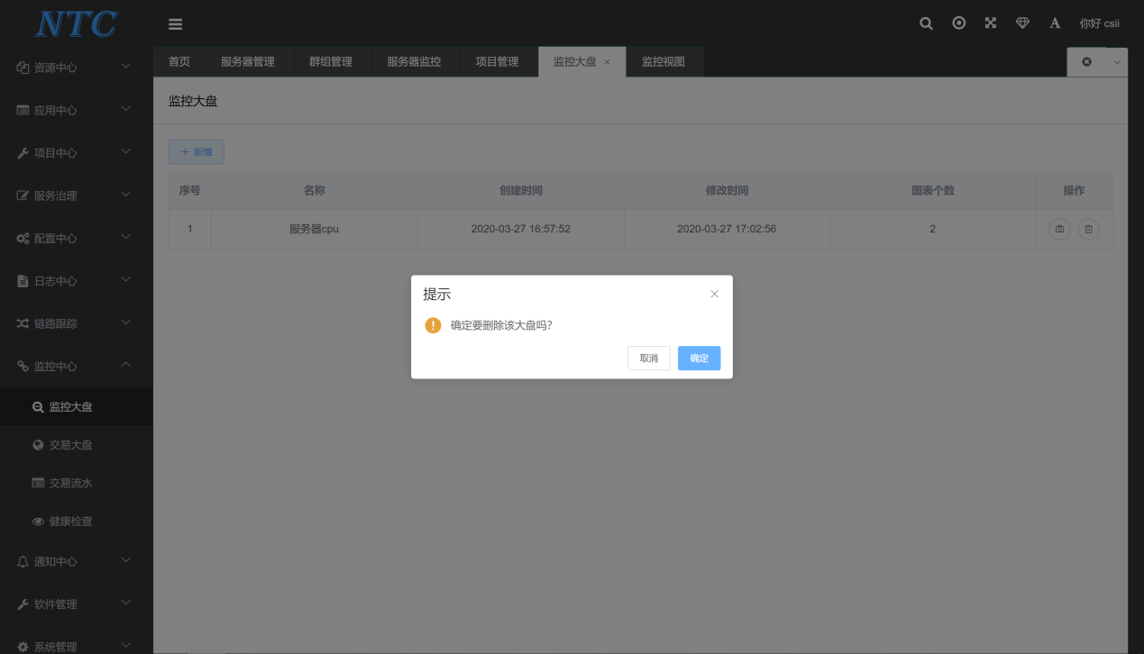Expand 应用中心 sidebar menu
The width and height of the screenshot is (1144, 654).
[x=76, y=110]
